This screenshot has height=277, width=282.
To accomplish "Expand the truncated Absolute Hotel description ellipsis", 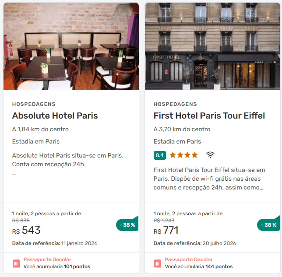I will point(14,174).
